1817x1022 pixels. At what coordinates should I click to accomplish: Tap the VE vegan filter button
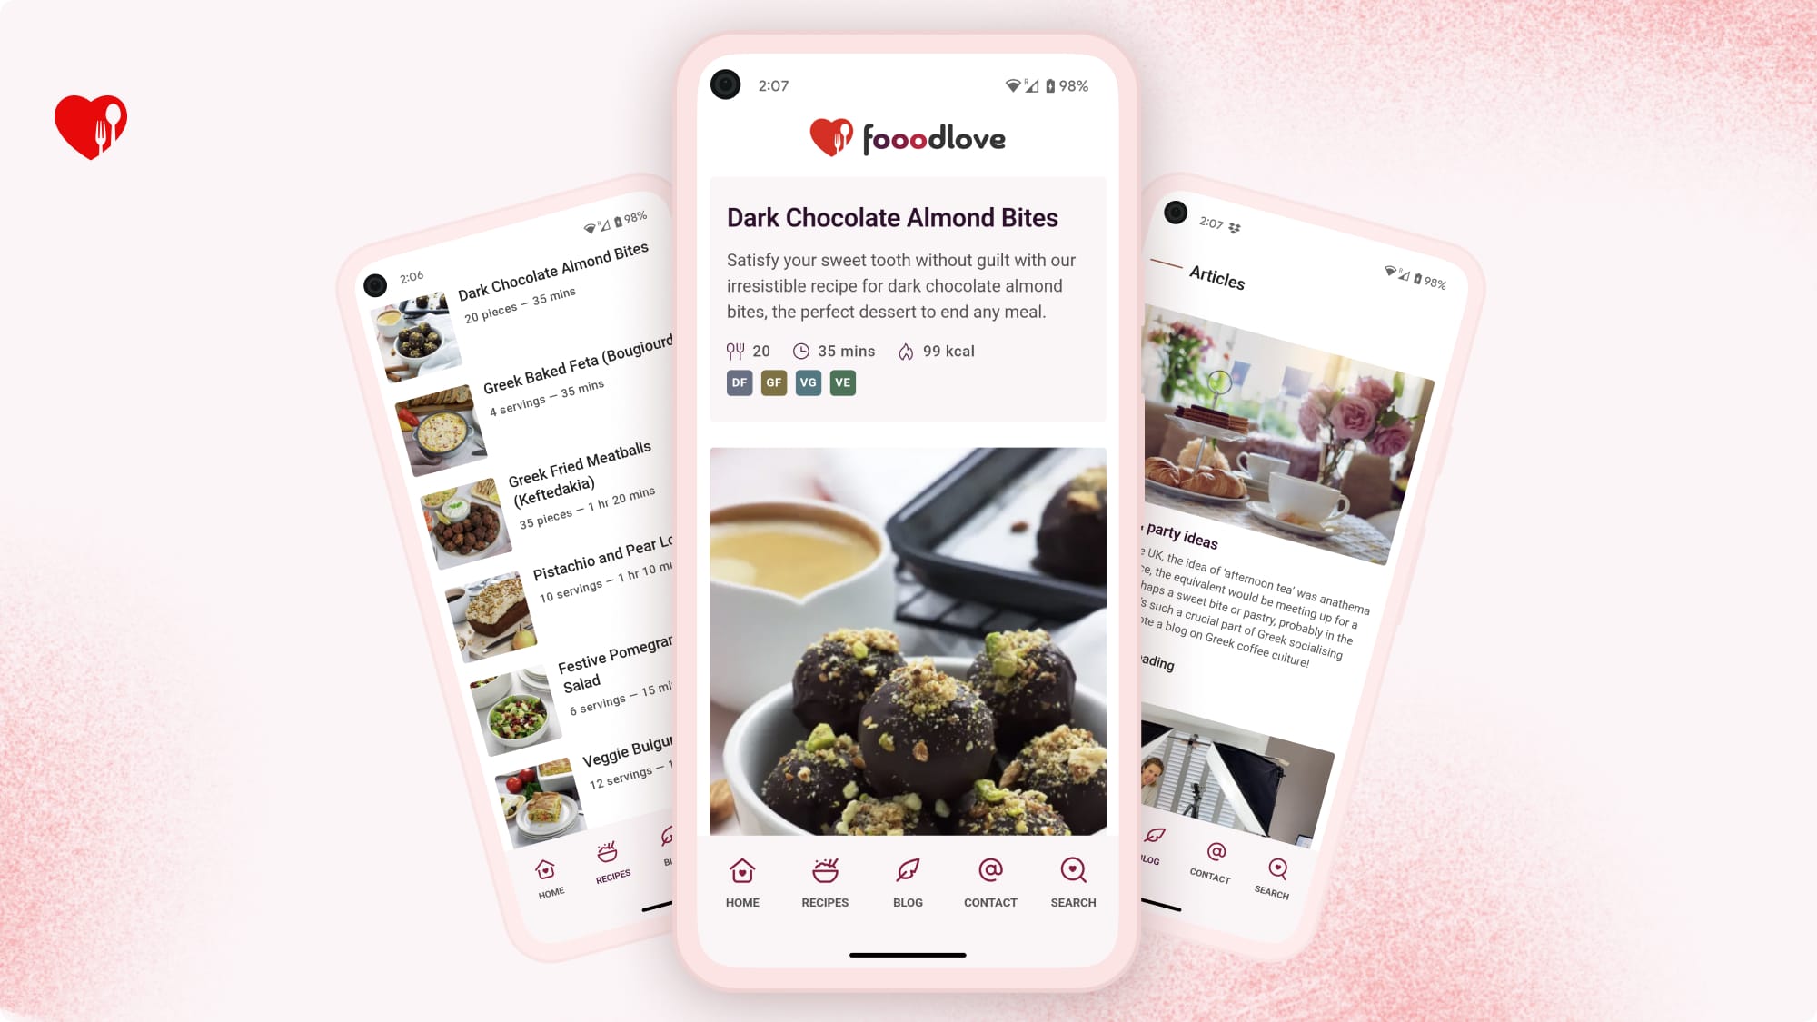pyautogui.click(x=842, y=382)
